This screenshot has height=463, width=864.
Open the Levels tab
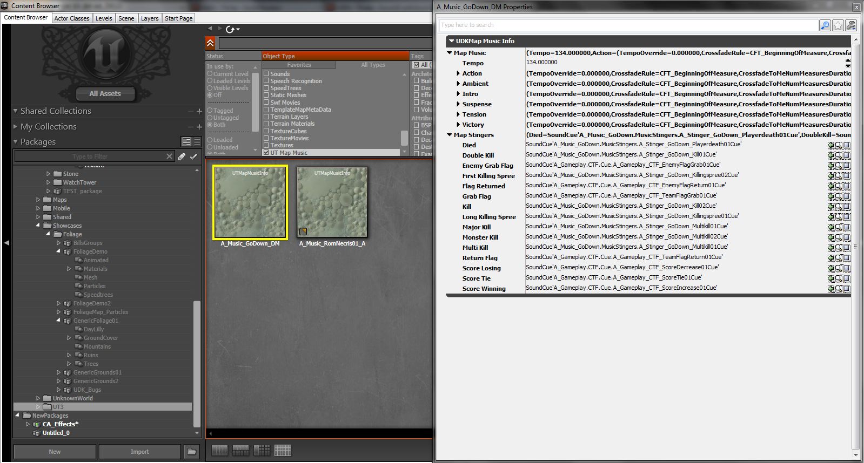tap(104, 18)
